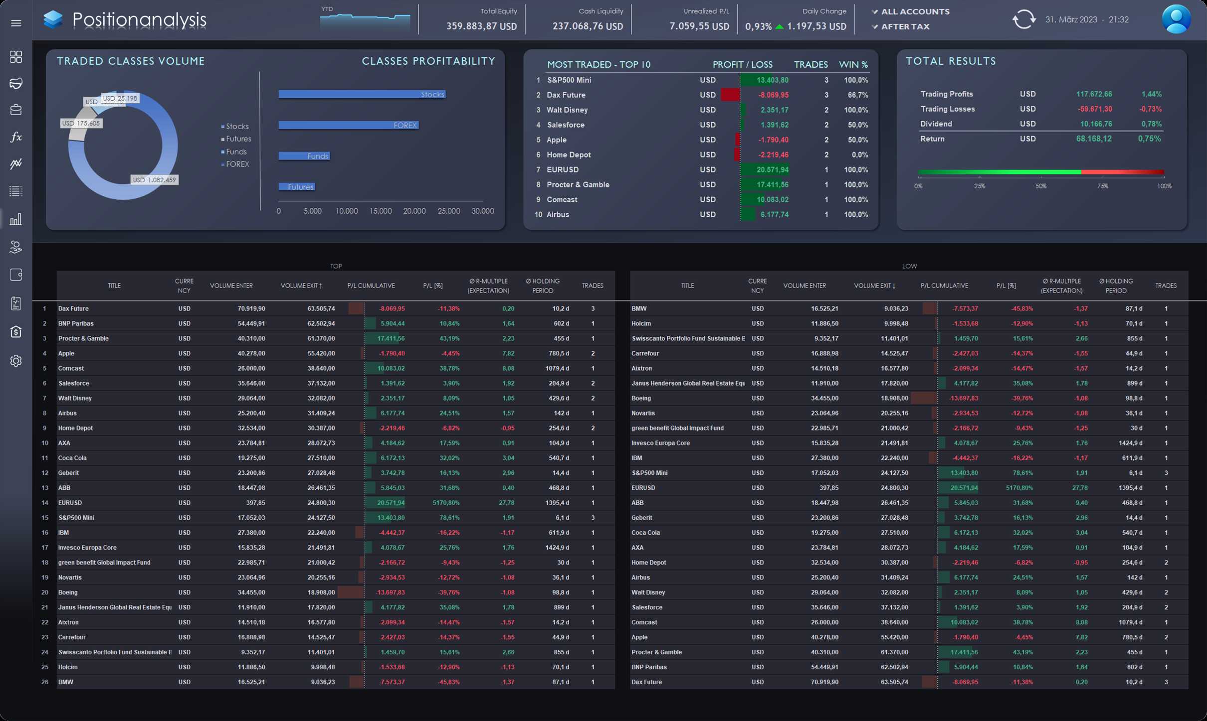This screenshot has height=721, width=1207.
Task: Open the dollar house icon
Action: [16, 331]
